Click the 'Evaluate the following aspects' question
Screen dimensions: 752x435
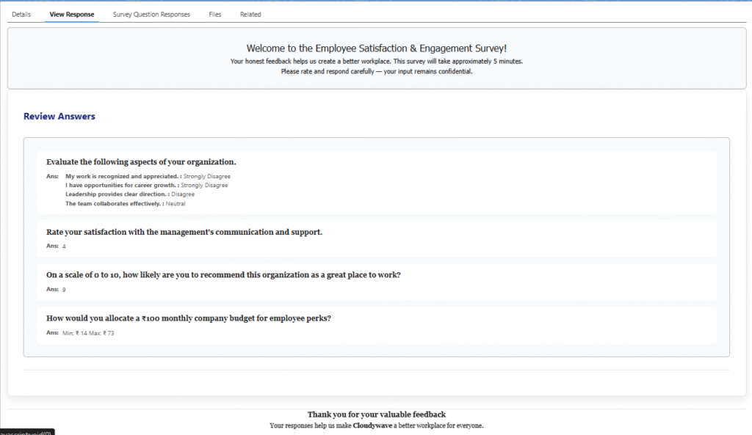tap(141, 162)
